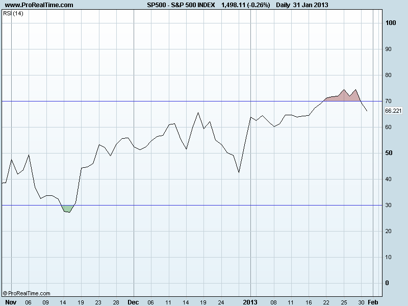
Task: Click the 10 level on the y-axis
Action: point(388,257)
